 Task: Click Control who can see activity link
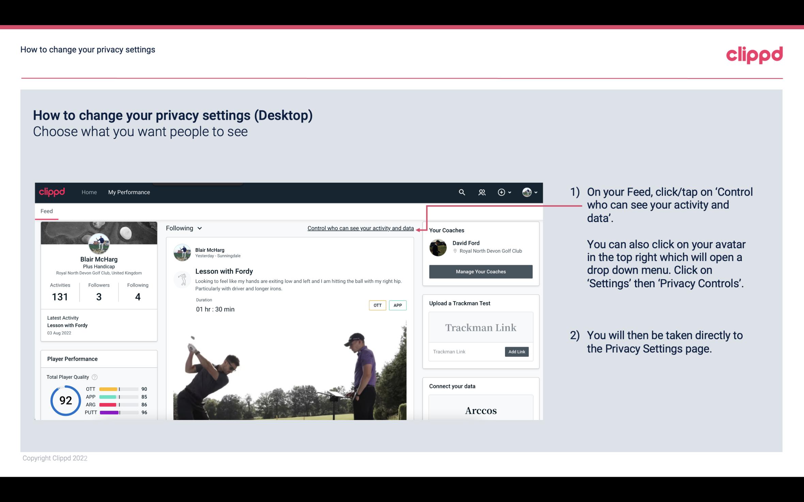coord(360,227)
